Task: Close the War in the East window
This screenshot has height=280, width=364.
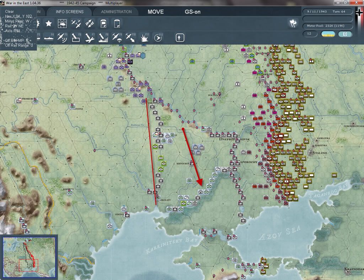Action: pyautogui.click(x=357, y=2)
